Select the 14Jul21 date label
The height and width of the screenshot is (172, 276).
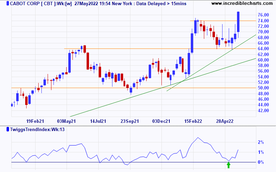click(x=98, y=121)
